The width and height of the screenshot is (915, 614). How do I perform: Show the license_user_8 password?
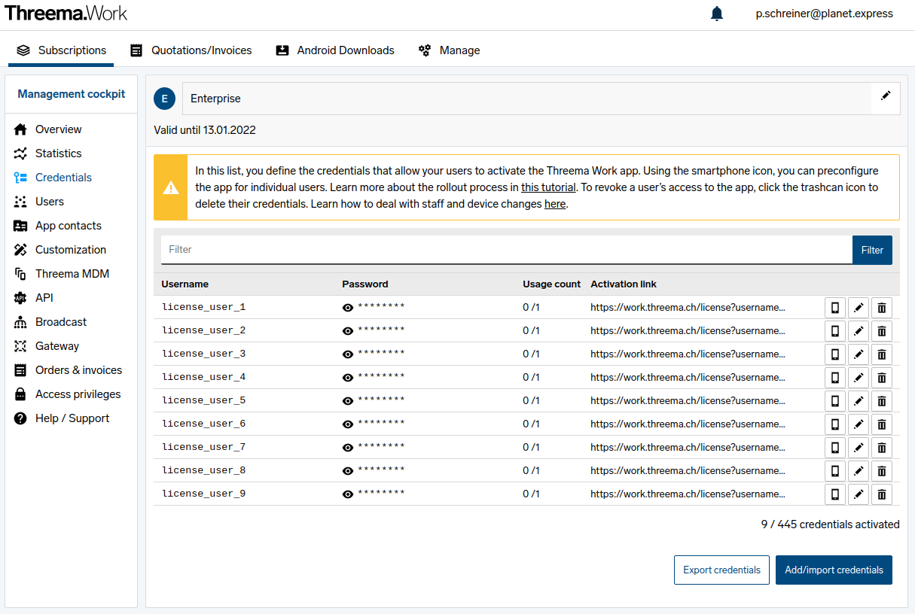(348, 470)
